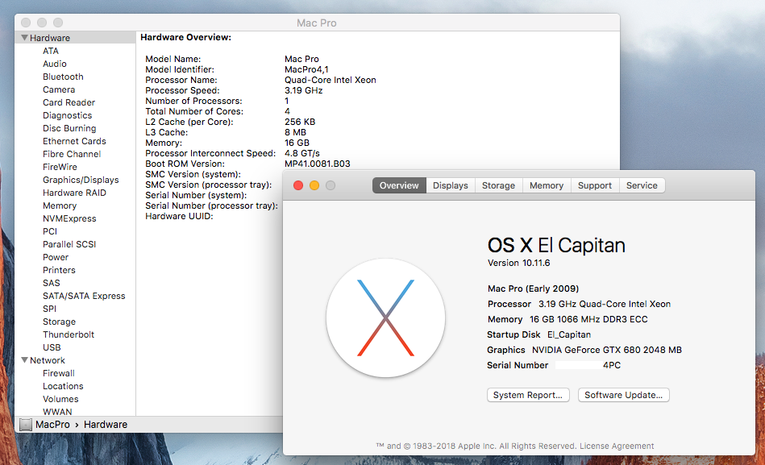Select the Network category row
765x465 pixels.
coord(75,360)
